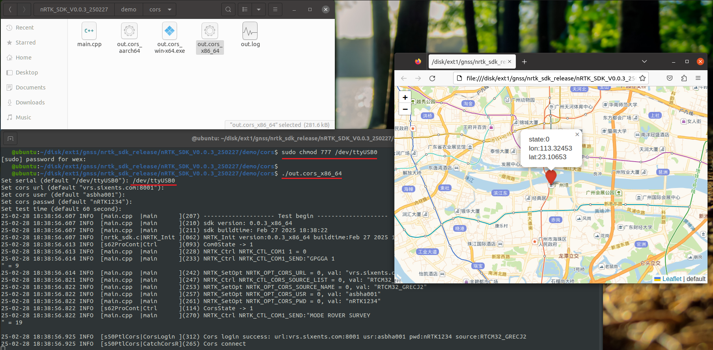
Task: Open the Leaflet attribution link
Action: coord(672,279)
